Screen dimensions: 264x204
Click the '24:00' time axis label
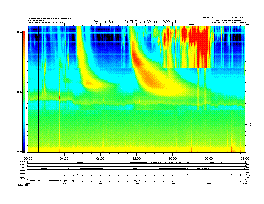[x=245, y=159]
